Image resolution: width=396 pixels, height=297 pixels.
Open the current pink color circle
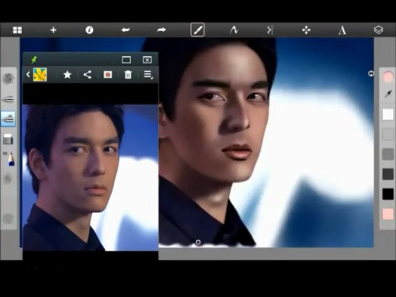(388, 77)
